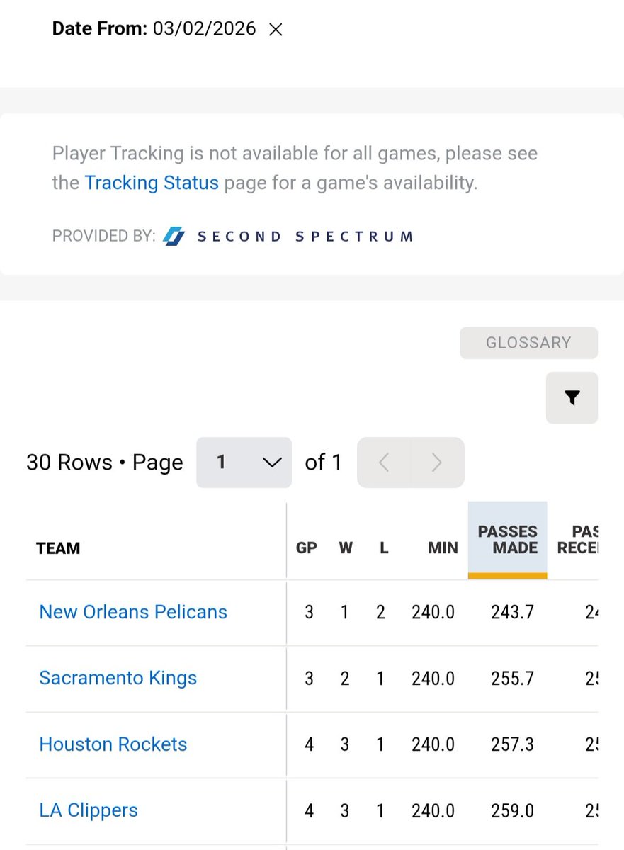Open the page number dropdown
The image size is (624, 850).
[244, 463]
